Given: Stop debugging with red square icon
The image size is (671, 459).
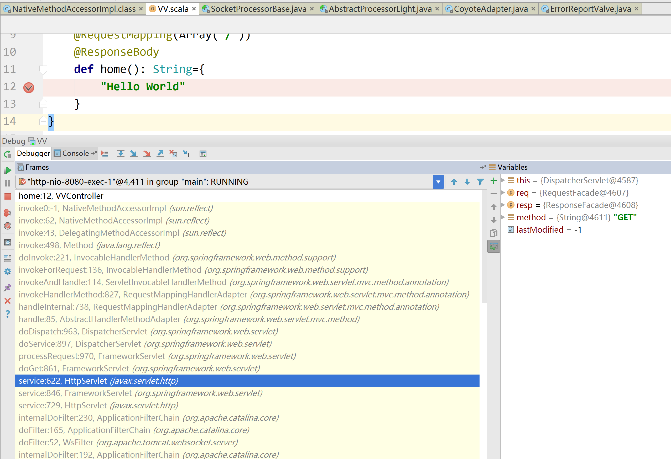Looking at the screenshot, I should point(8,197).
